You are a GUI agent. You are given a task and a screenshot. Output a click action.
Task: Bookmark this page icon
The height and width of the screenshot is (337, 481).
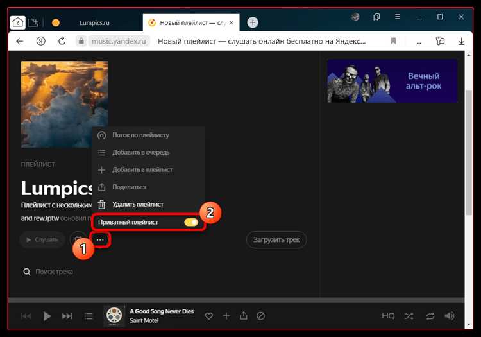coord(393,41)
